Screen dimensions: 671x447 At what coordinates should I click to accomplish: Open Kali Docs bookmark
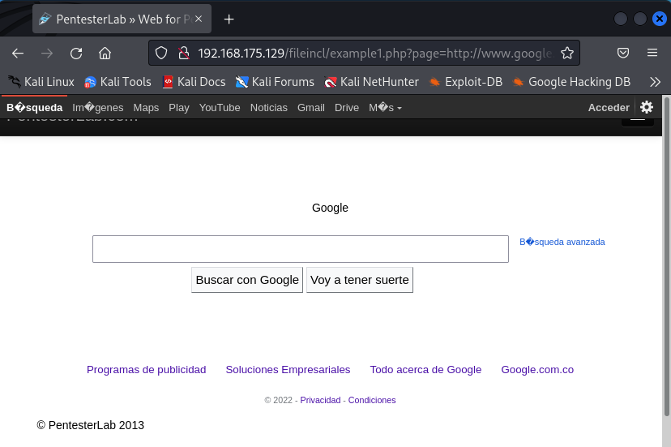(194, 82)
